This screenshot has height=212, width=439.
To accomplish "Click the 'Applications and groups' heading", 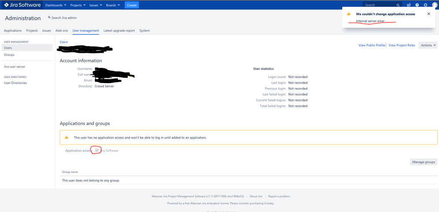I will pyautogui.click(x=85, y=123).
